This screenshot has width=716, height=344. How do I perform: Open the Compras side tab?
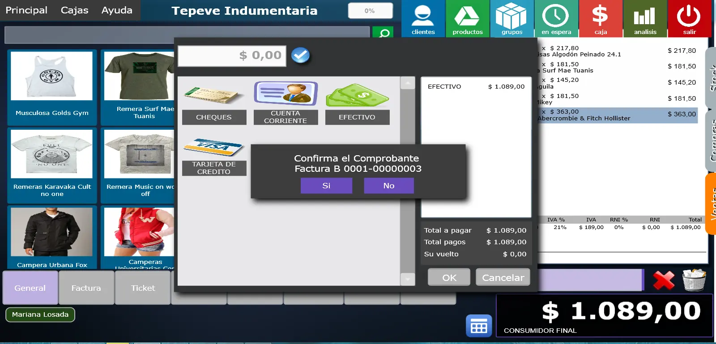[x=711, y=140]
